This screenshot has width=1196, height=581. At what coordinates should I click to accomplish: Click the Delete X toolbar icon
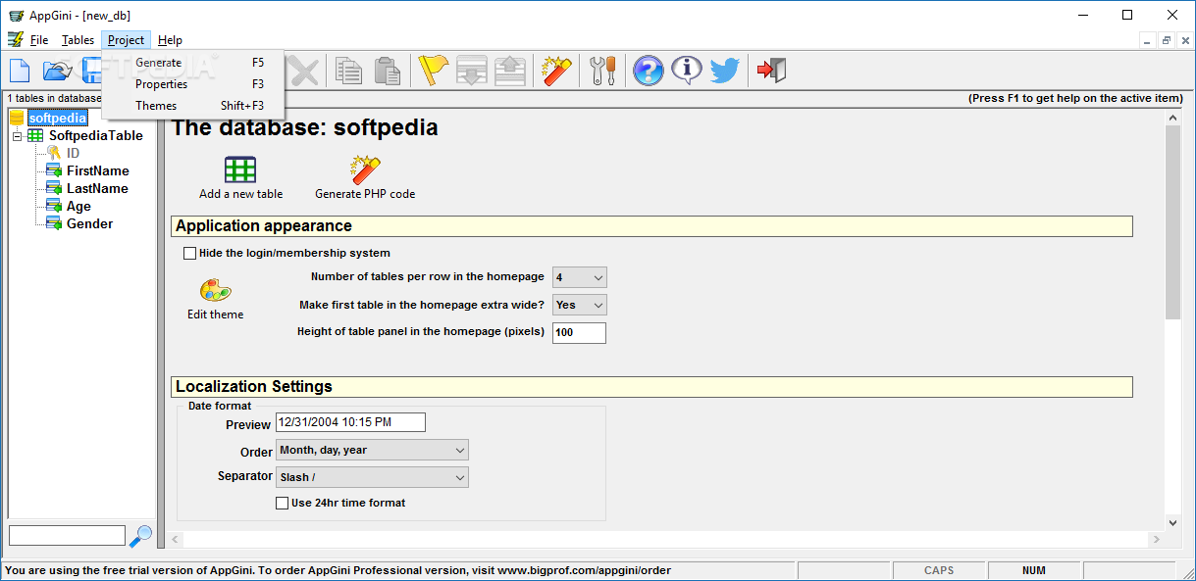(x=305, y=71)
